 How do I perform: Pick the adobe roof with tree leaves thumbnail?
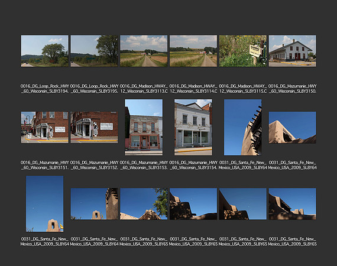click(x=144, y=204)
